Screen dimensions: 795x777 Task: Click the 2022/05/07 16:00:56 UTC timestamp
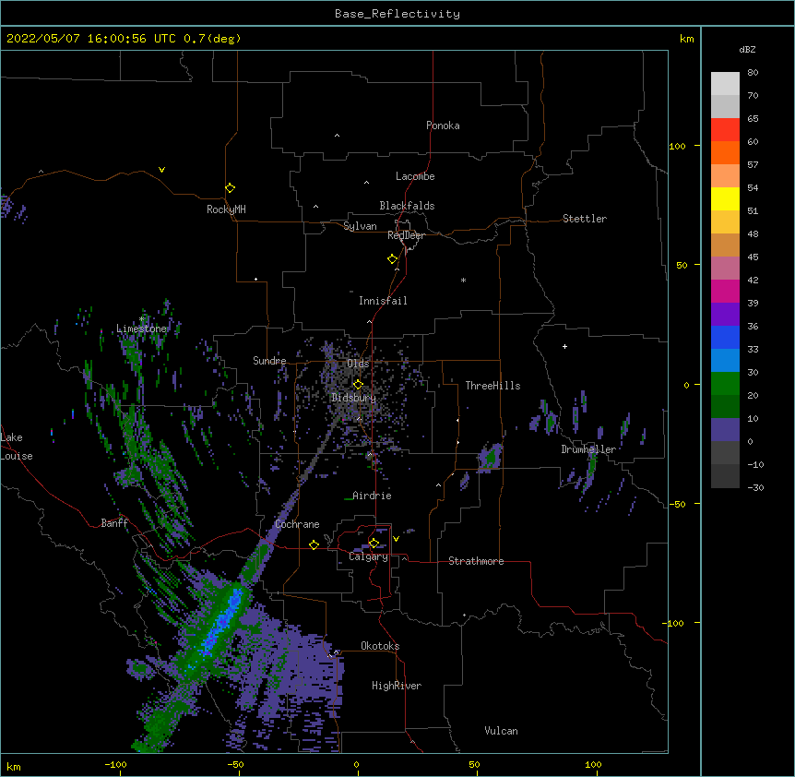pos(124,39)
